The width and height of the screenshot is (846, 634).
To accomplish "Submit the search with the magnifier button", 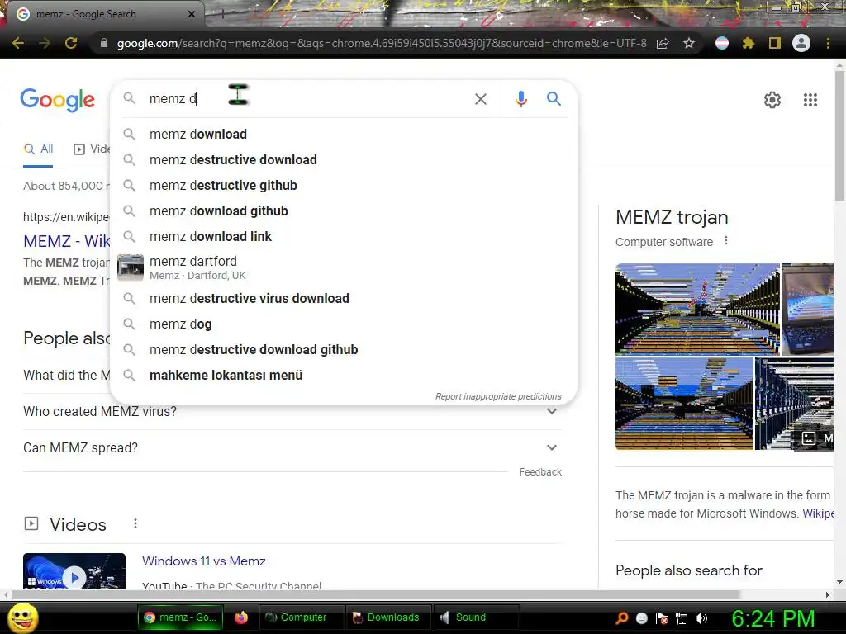I will point(554,99).
